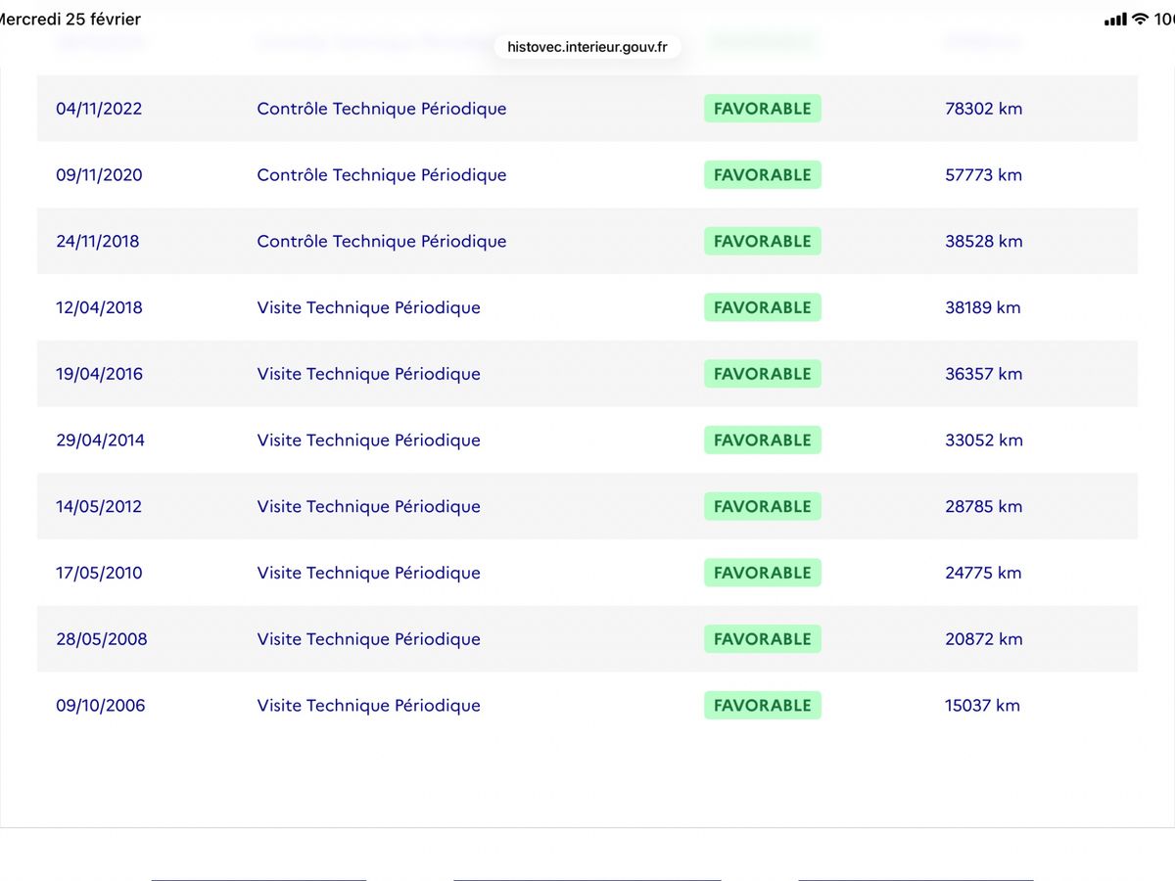This screenshot has height=881, width=1175.
Task: Select the FAVORABLE badge for 19/04/2016
Action: (763, 374)
